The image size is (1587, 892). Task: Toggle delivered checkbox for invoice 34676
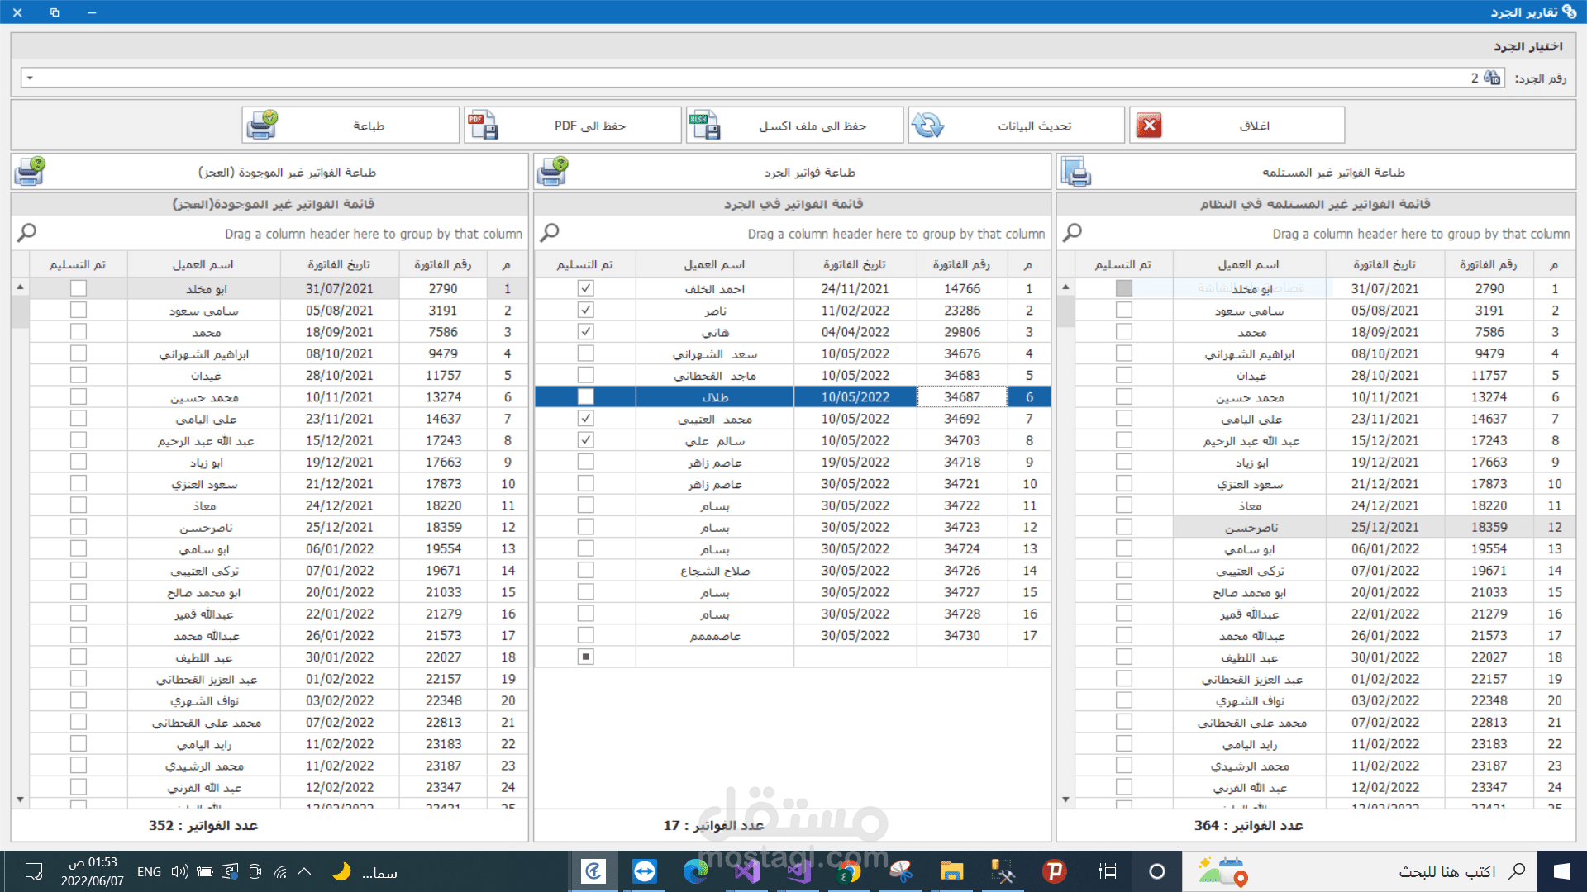[585, 353]
